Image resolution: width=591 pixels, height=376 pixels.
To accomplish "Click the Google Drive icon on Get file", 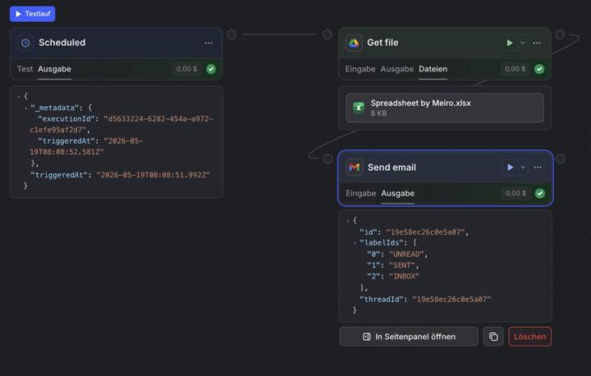I will (354, 43).
